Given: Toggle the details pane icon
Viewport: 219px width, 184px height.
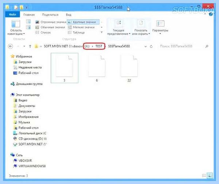Looking at the screenshot, I should coord(28,27).
